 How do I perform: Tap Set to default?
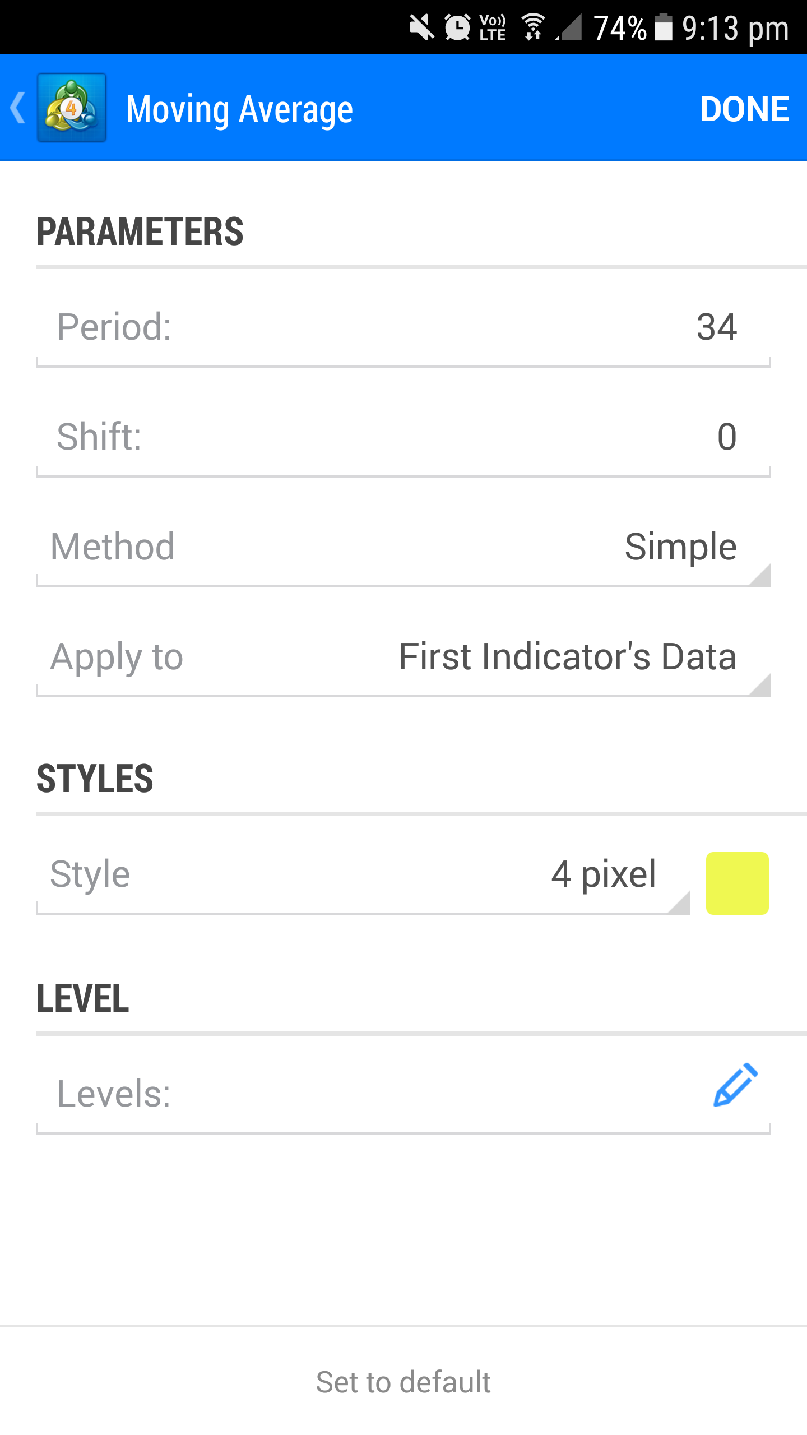(x=403, y=1382)
